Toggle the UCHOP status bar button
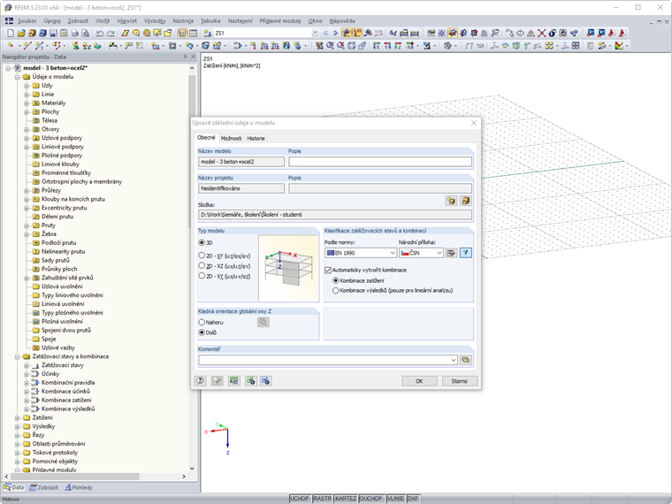The height and width of the screenshot is (504, 672). (x=300, y=499)
